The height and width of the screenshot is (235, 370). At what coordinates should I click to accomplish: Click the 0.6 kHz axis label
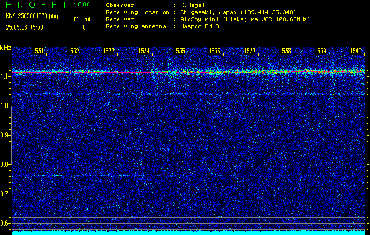[5, 223]
